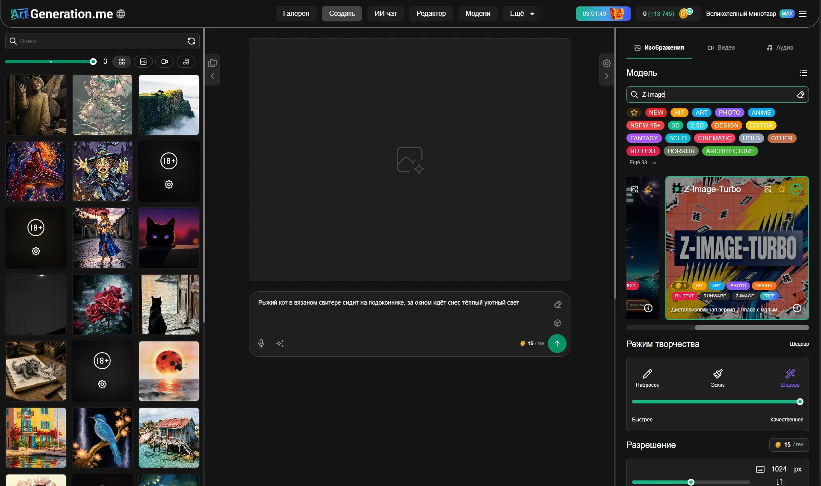
Task: Click the globe language icon beside the logo
Action: [x=121, y=14]
